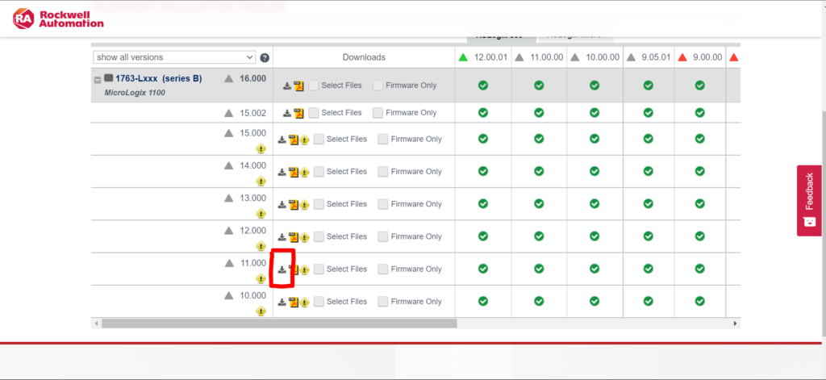826x380 pixels.
Task: Click the table scrollbar left arrow
Action: pyautogui.click(x=96, y=323)
